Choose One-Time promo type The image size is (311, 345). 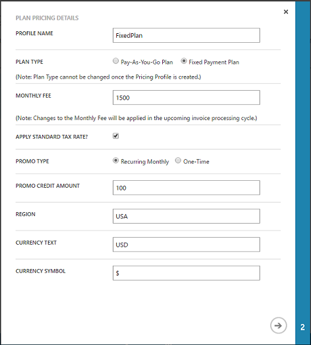pos(178,160)
